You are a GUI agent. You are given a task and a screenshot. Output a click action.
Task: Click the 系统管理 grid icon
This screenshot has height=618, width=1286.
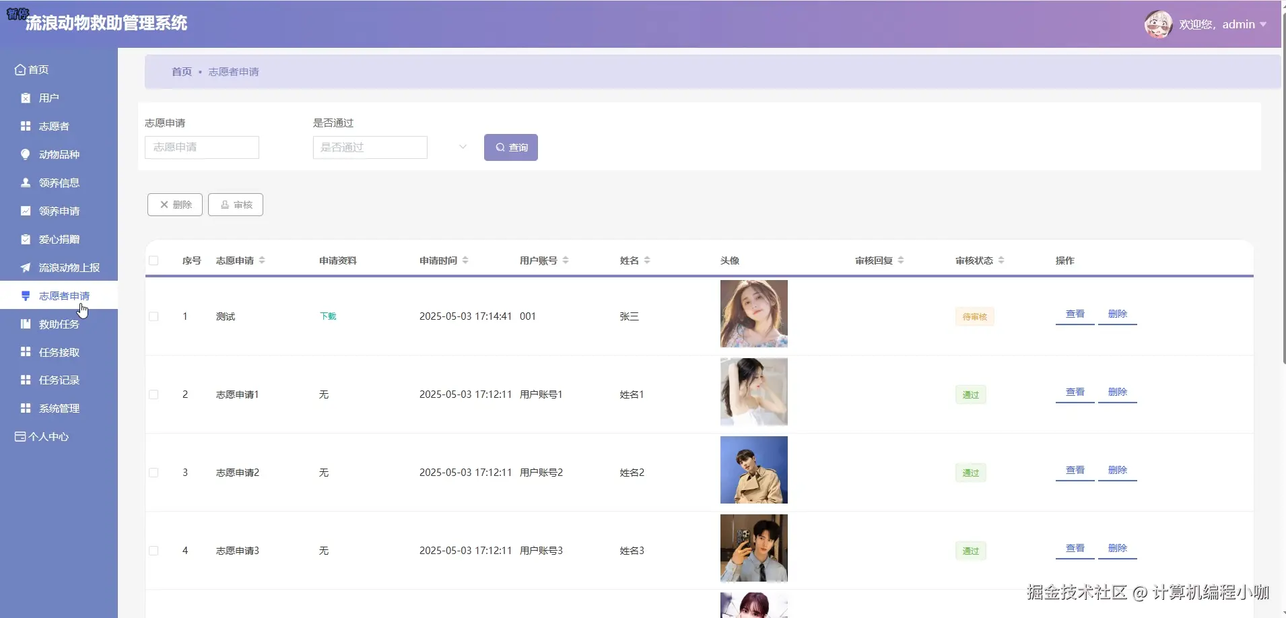pos(26,409)
